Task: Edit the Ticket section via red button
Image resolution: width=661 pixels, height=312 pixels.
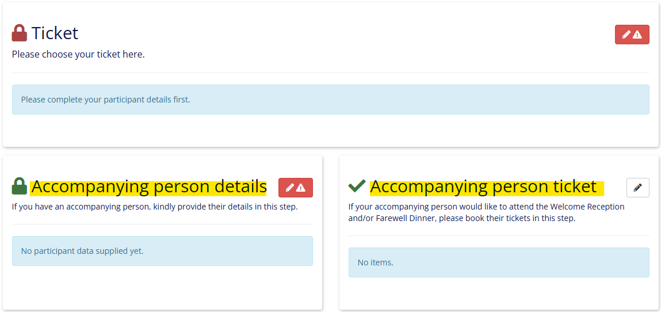Action: point(632,35)
